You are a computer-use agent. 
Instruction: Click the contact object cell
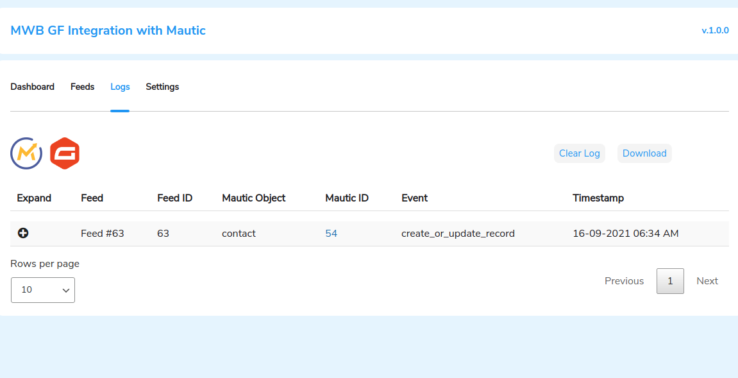pyautogui.click(x=239, y=234)
